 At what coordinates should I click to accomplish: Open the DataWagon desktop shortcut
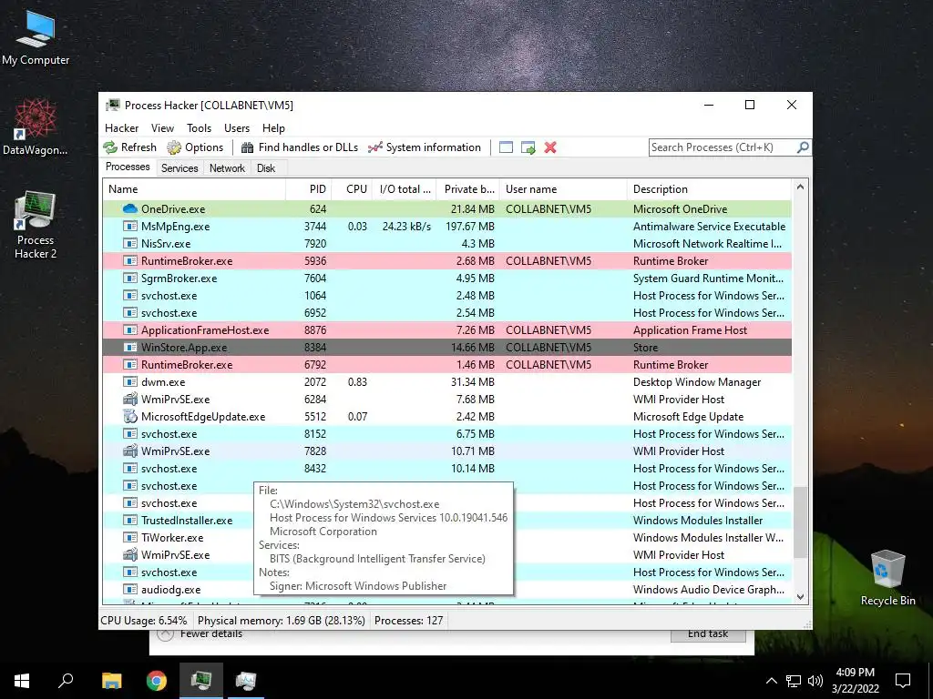coord(36,127)
